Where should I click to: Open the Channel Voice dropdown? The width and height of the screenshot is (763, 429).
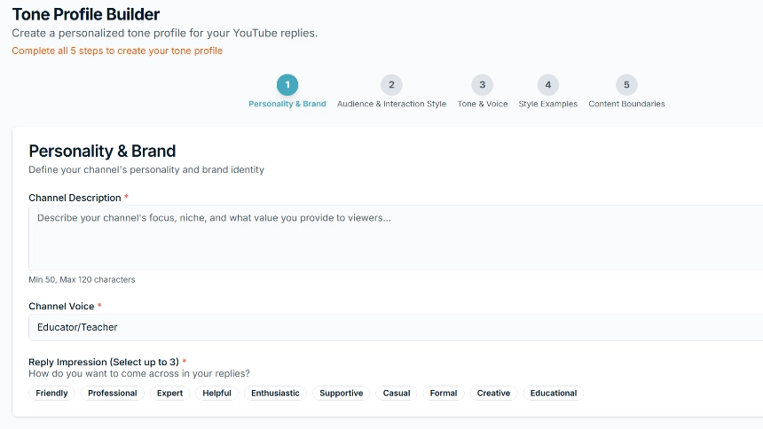pos(396,327)
